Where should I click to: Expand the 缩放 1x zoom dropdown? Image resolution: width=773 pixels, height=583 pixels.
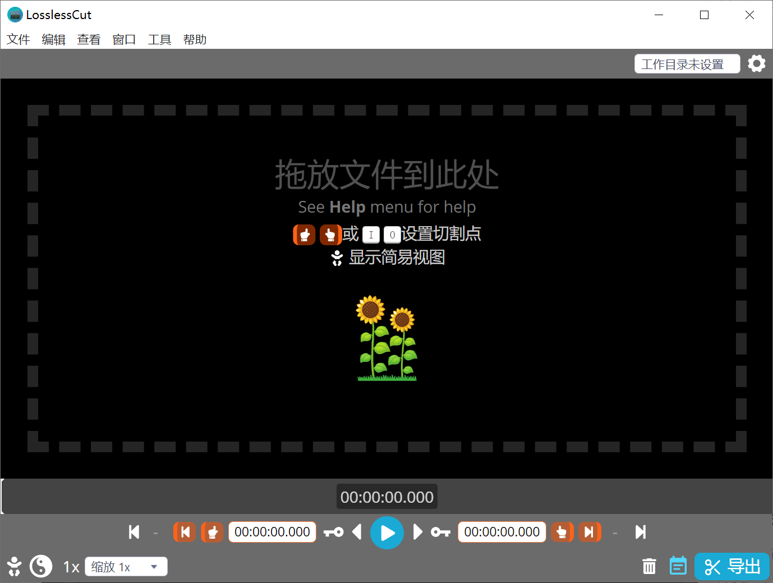point(126,567)
